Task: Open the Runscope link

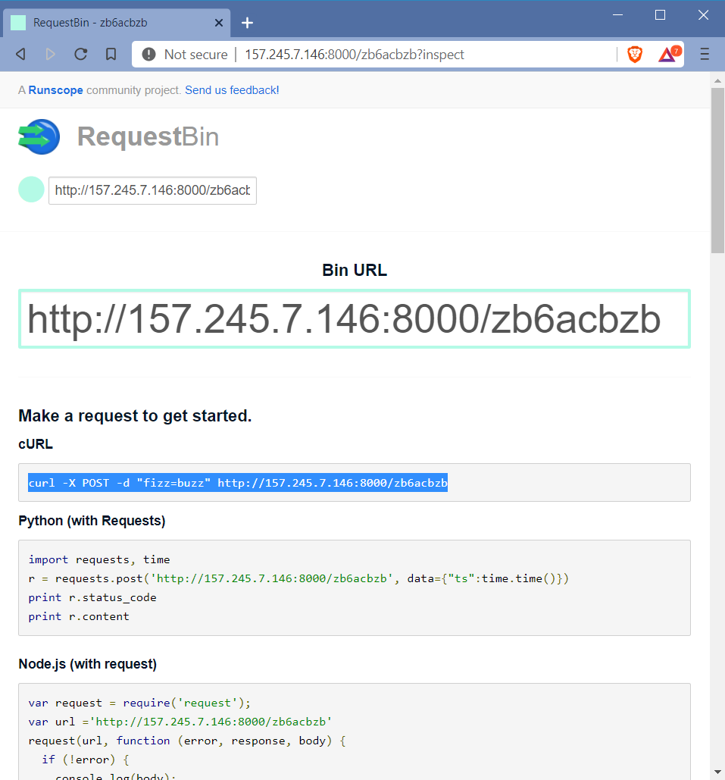Action: tap(56, 90)
